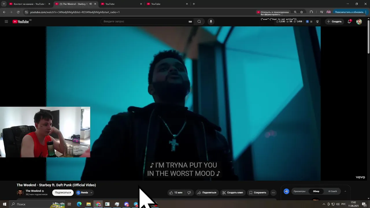Image resolution: width=370 pixels, height=208 pixels.
Task: Open browser extensions icon
Action: (311, 12)
